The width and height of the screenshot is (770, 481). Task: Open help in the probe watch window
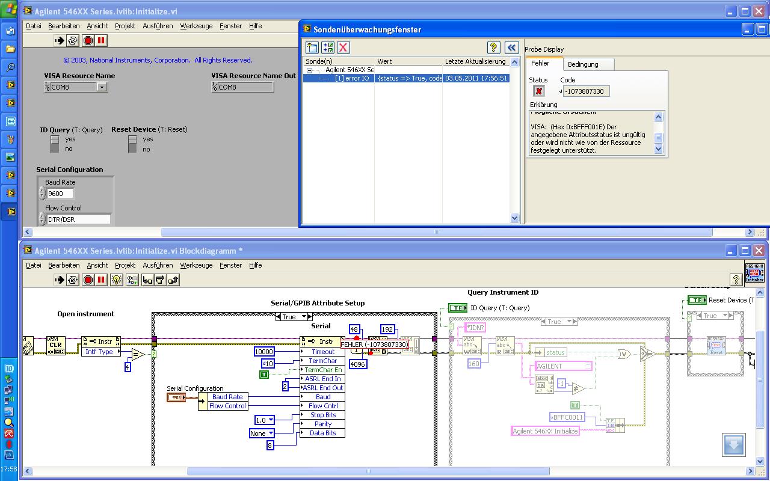(493, 47)
